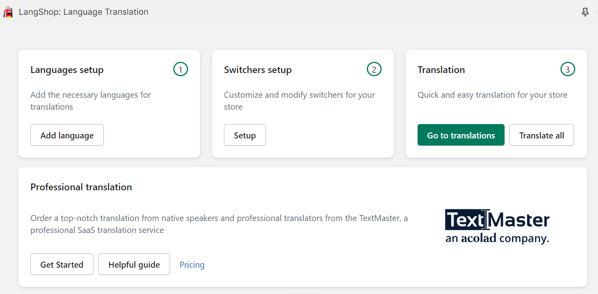Click the step 2 circle badge
The width and height of the screenshot is (598, 294).
tap(374, 70)
